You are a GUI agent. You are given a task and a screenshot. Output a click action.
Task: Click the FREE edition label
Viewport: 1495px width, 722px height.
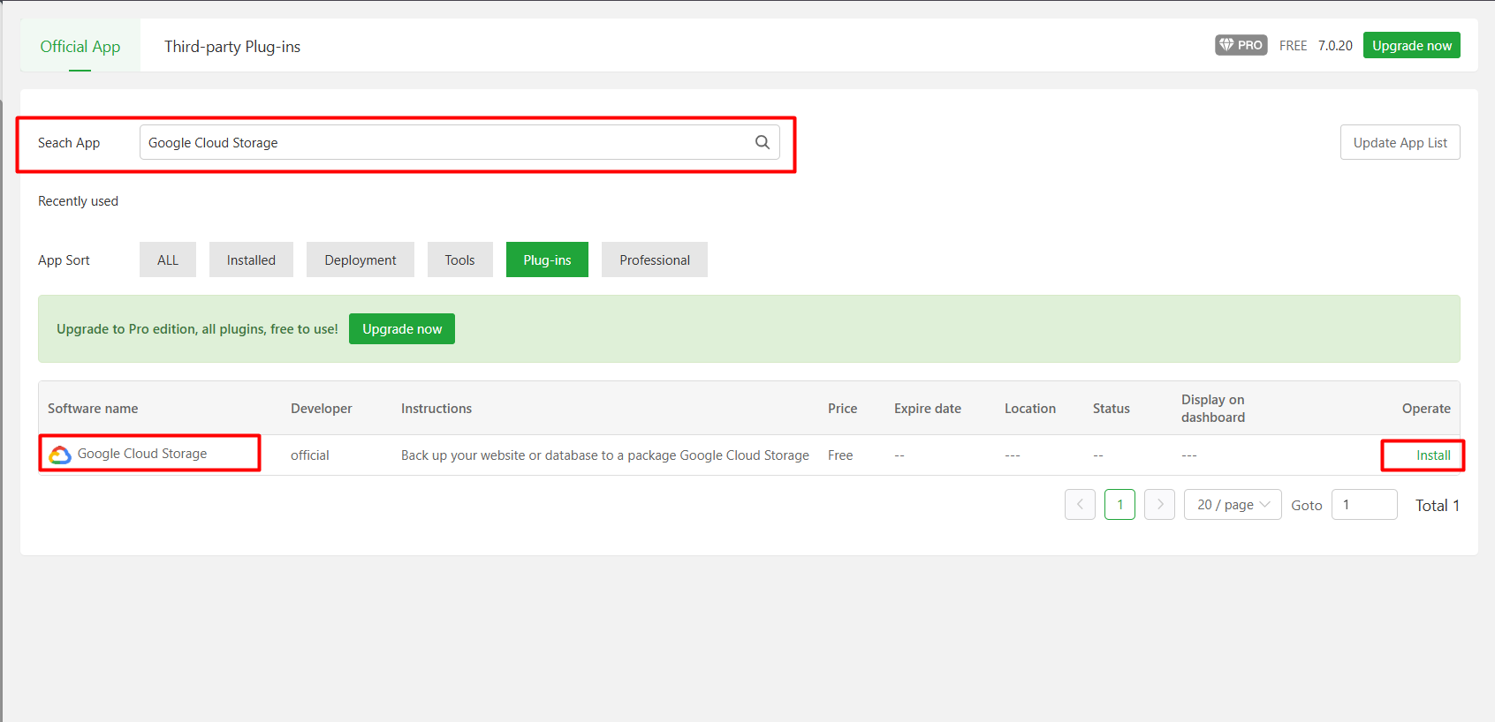pos(1293,46)
